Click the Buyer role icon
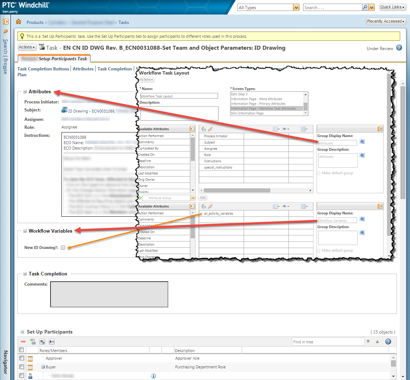 pyautogui.click(x=30, y=367)
